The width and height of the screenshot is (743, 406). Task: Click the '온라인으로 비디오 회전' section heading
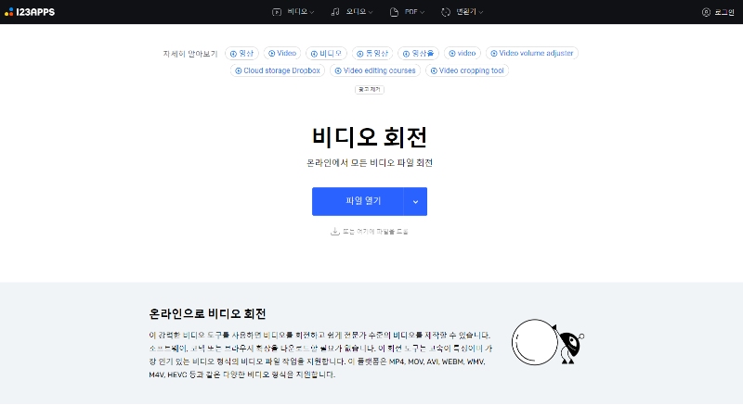point(207,313)
